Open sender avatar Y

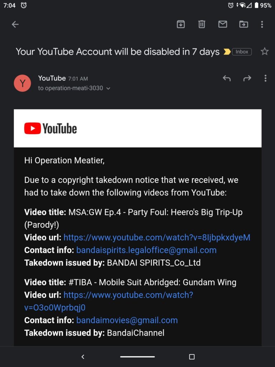pyautogui.click(x=23, y=83)
